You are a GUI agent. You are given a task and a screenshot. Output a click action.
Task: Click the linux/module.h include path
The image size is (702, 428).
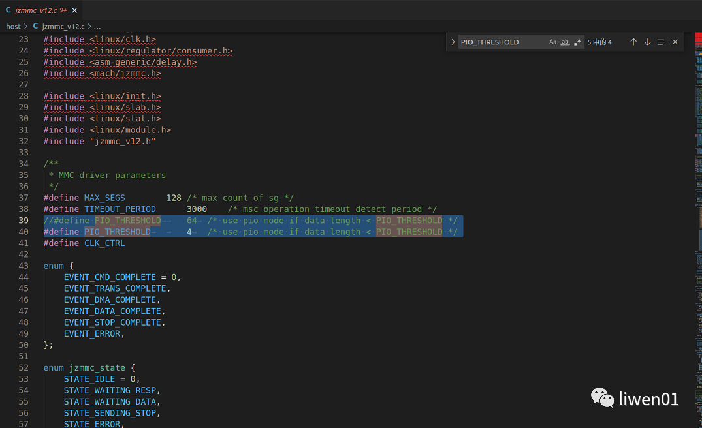130,130
